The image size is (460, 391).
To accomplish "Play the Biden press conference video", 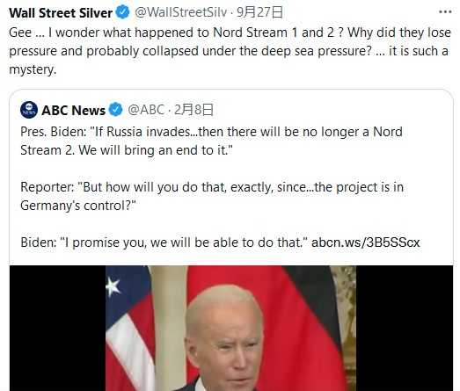I will (231, 329).
